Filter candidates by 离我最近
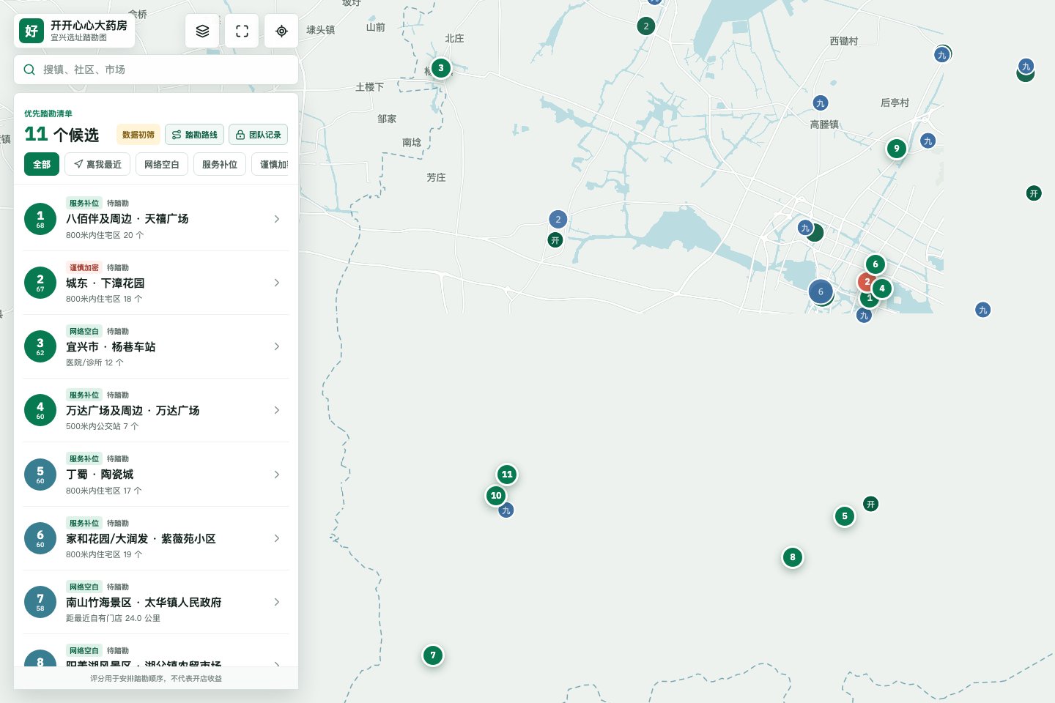 click(x=97, y=164)
